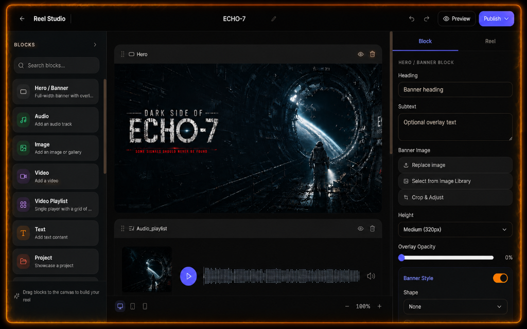Click the Text block T icon
The width and height of the screenshot is (527, 329).
[23, 233]
